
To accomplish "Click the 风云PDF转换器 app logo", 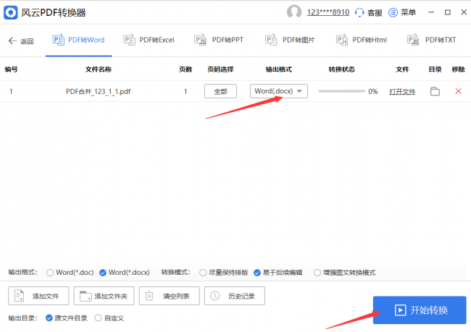I will click(11, 12).
